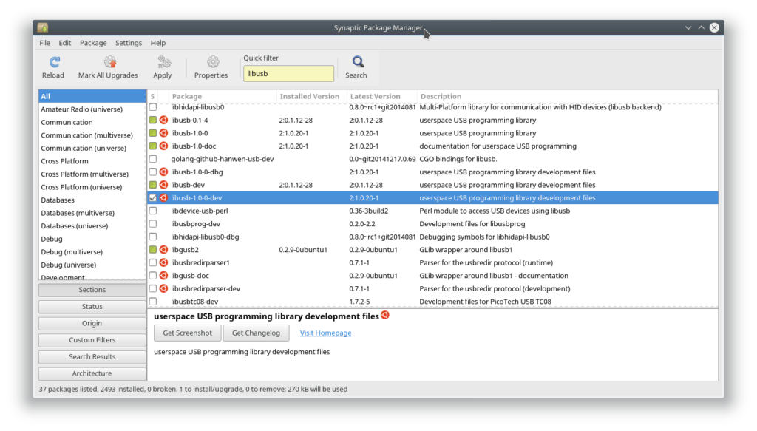Image resolution: width=757 pixels, height=431 pixels.
Task: Select the libdevice-usb-perl package row
Action: tap(432, 211)
